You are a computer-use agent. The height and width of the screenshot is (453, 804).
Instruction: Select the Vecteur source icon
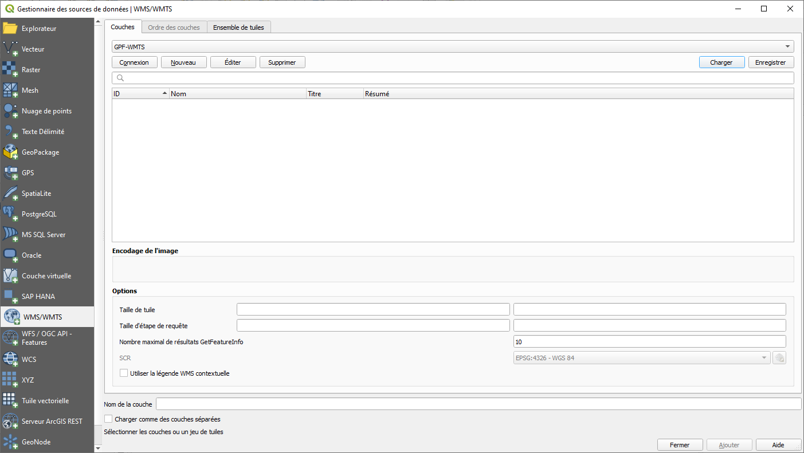point(11,49)
